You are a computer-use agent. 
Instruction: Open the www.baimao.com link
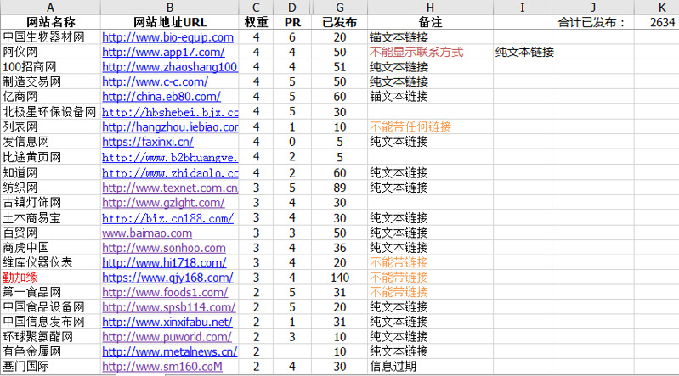coord(147,233)
